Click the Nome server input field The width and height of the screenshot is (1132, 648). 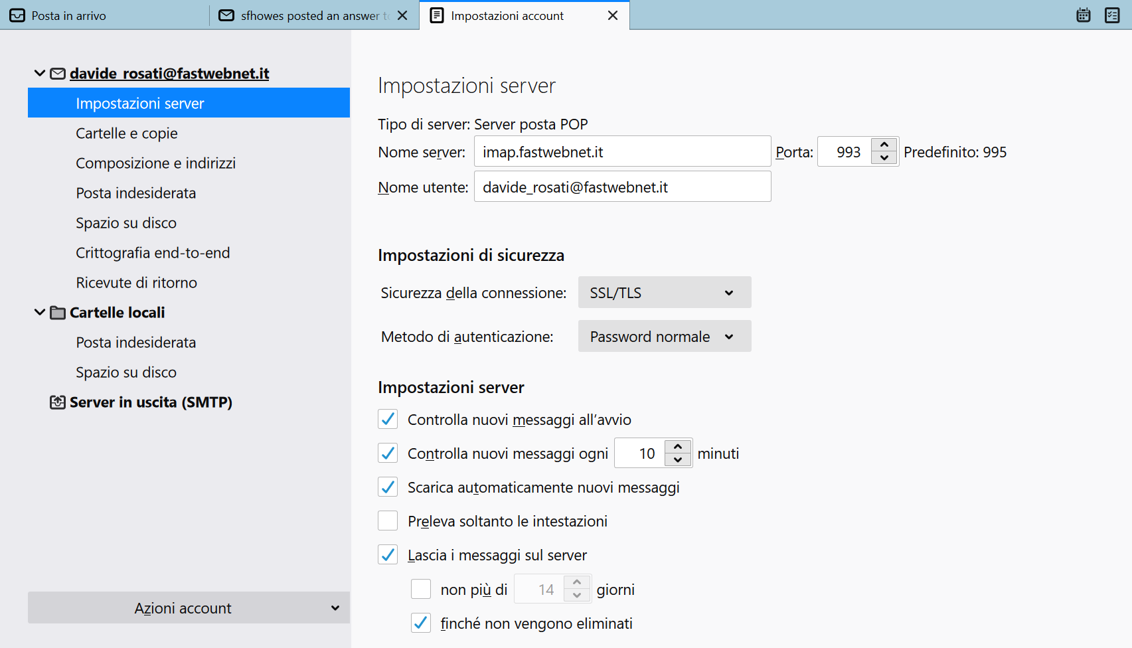(x=621, y=152)
